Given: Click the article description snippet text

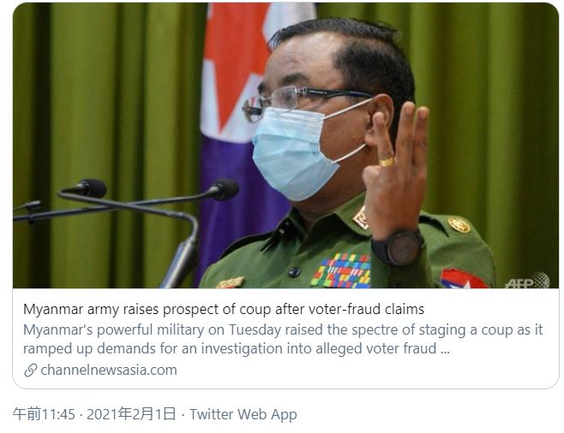Looking at the screenshot, I should click(283, 339).
